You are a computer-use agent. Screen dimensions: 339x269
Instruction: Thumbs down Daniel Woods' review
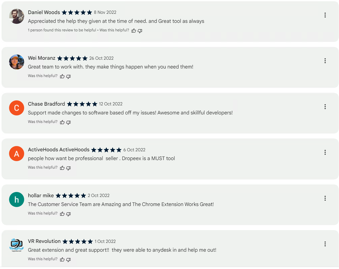(140, 31)
